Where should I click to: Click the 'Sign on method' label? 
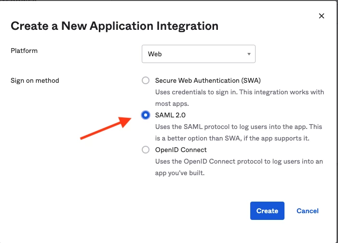[35, 80]
